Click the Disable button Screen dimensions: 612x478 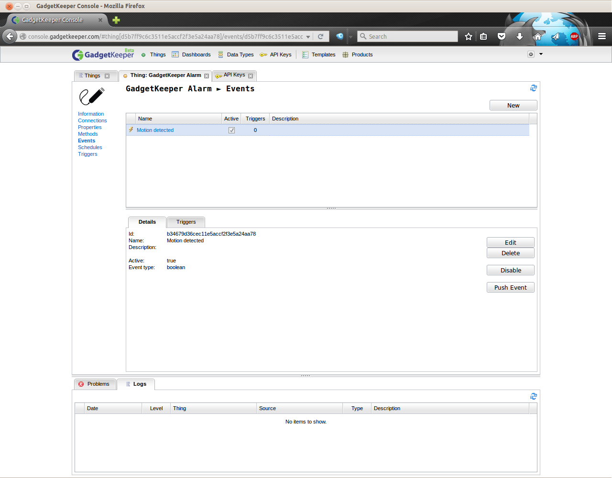point(511,270)
